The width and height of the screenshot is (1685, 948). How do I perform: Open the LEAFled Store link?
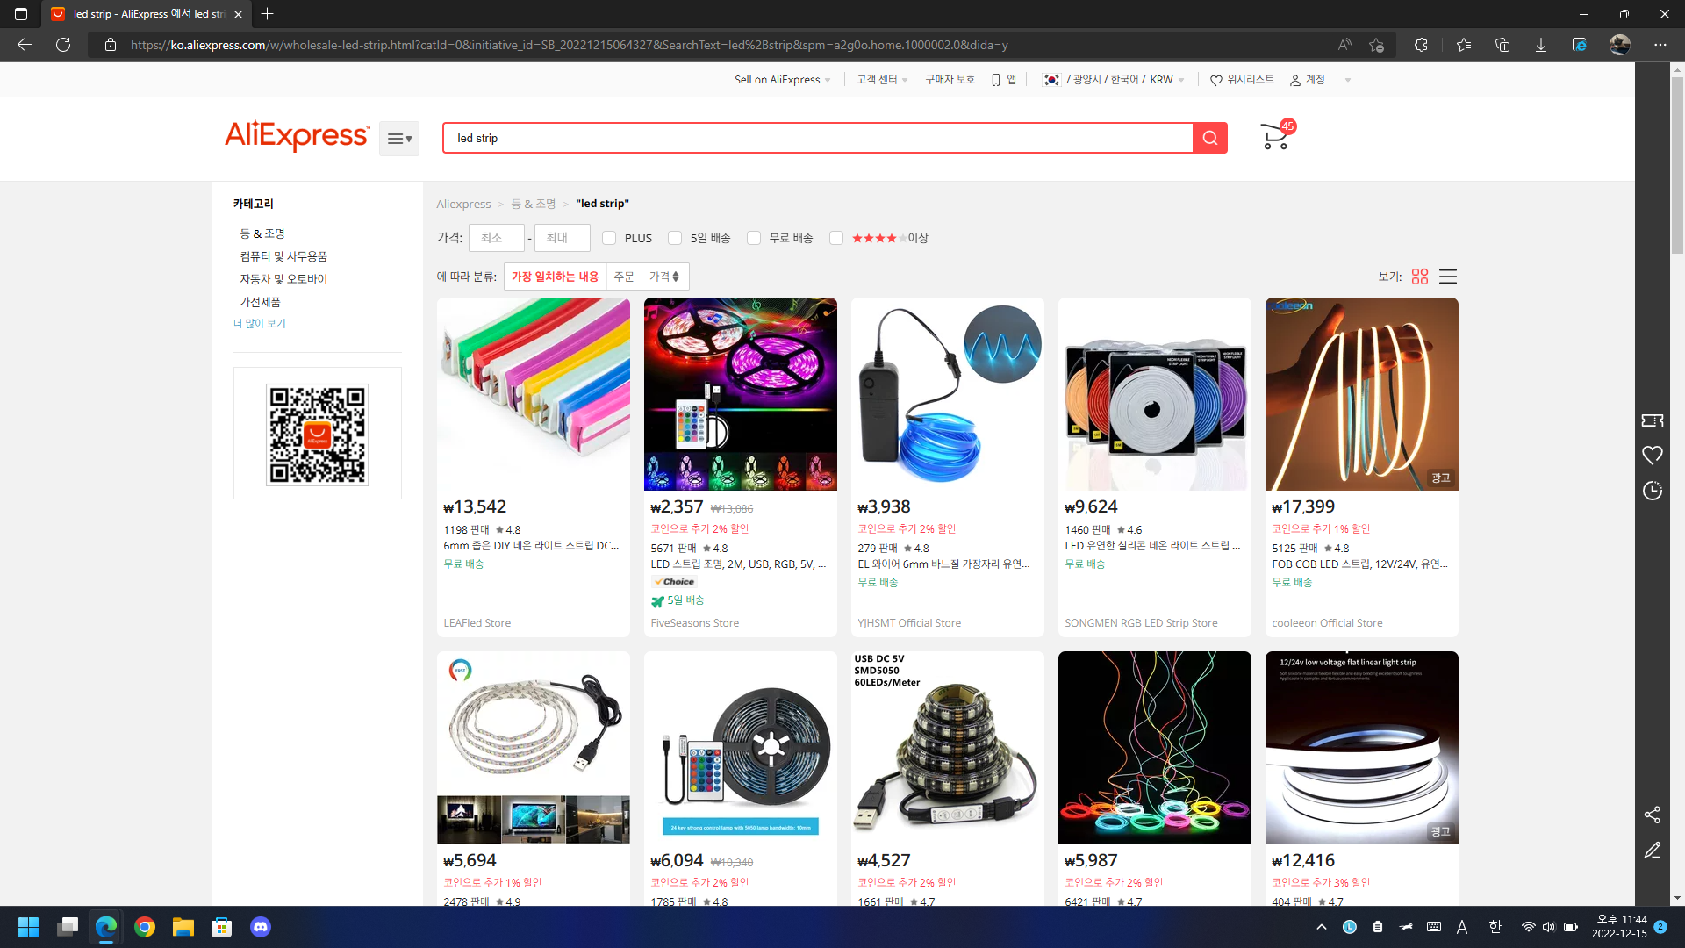[477, 623]
